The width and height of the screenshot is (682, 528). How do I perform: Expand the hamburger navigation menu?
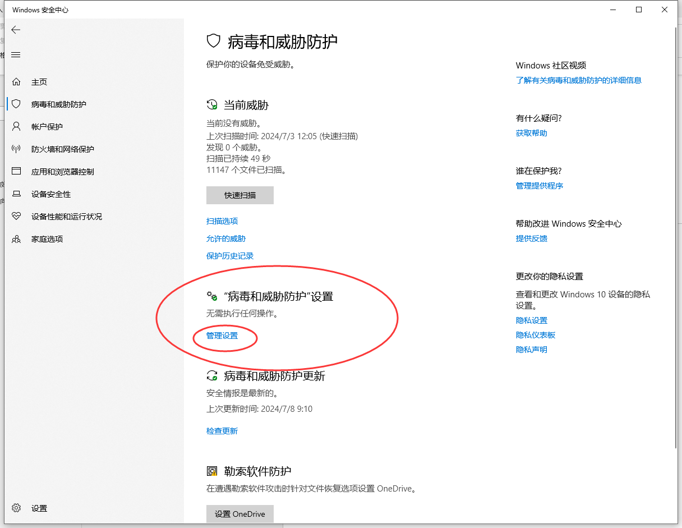tap(16, 54)
